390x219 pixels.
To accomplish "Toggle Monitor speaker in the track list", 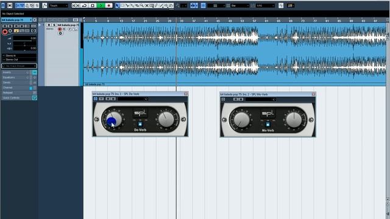I will point(64,29).
